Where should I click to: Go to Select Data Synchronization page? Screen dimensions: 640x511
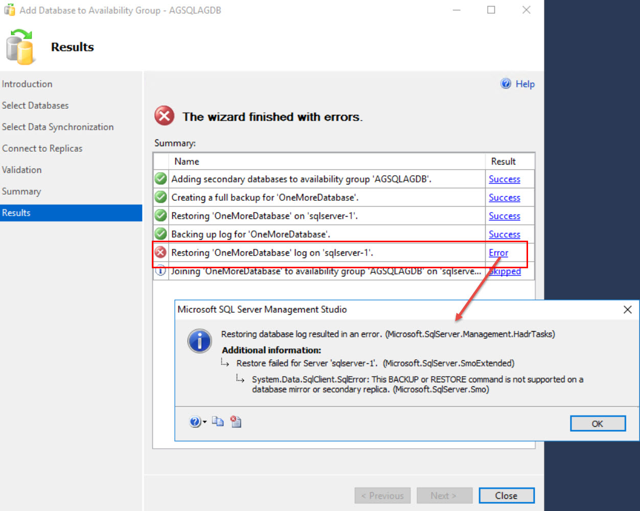coord(58,127)
